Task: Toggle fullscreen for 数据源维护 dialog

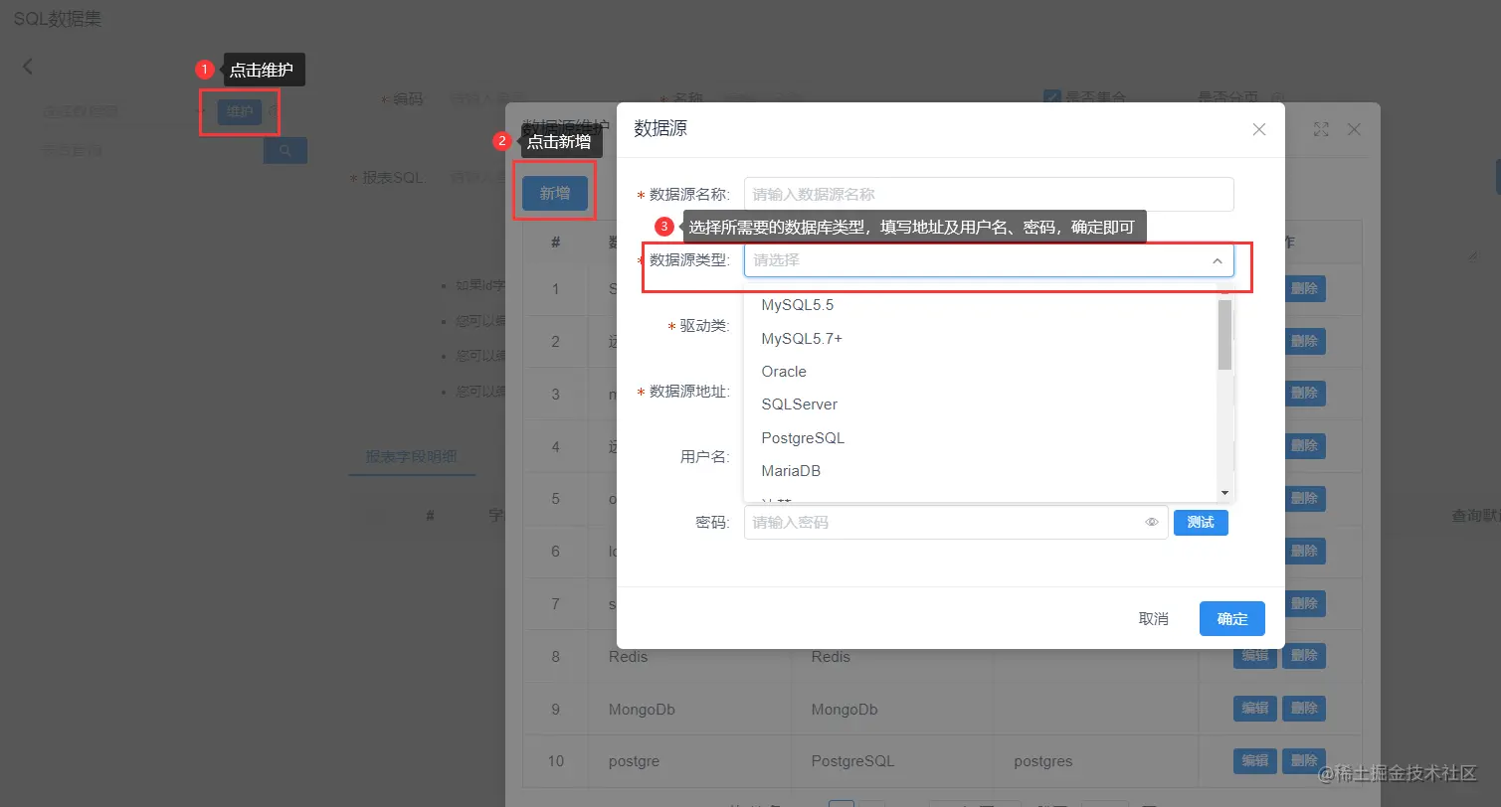Action: [1321, 129]
